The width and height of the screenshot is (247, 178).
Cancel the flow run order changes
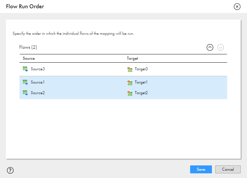click(x=228, y=169)
